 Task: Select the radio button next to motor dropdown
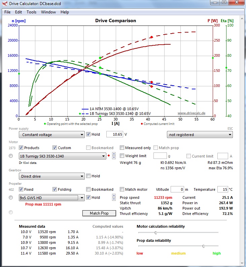pyautogui.click(x=11, y=156)
